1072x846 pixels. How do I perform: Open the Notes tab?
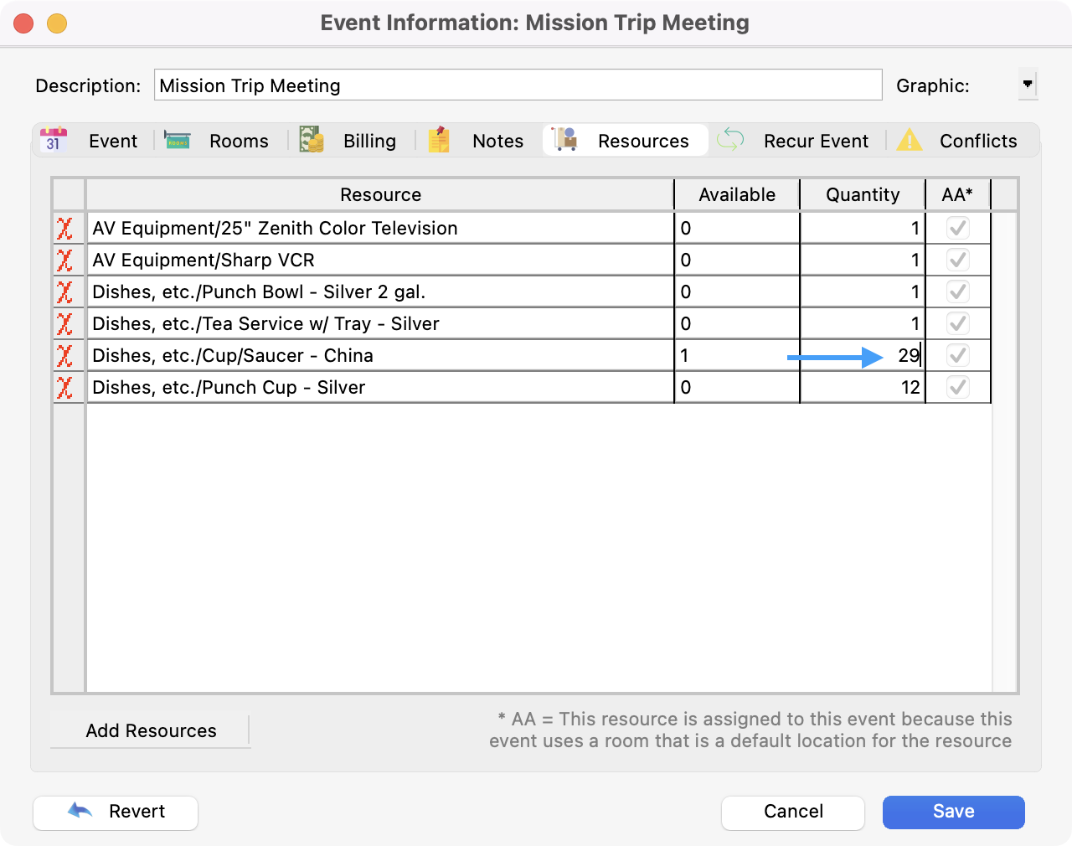[497, 141]
